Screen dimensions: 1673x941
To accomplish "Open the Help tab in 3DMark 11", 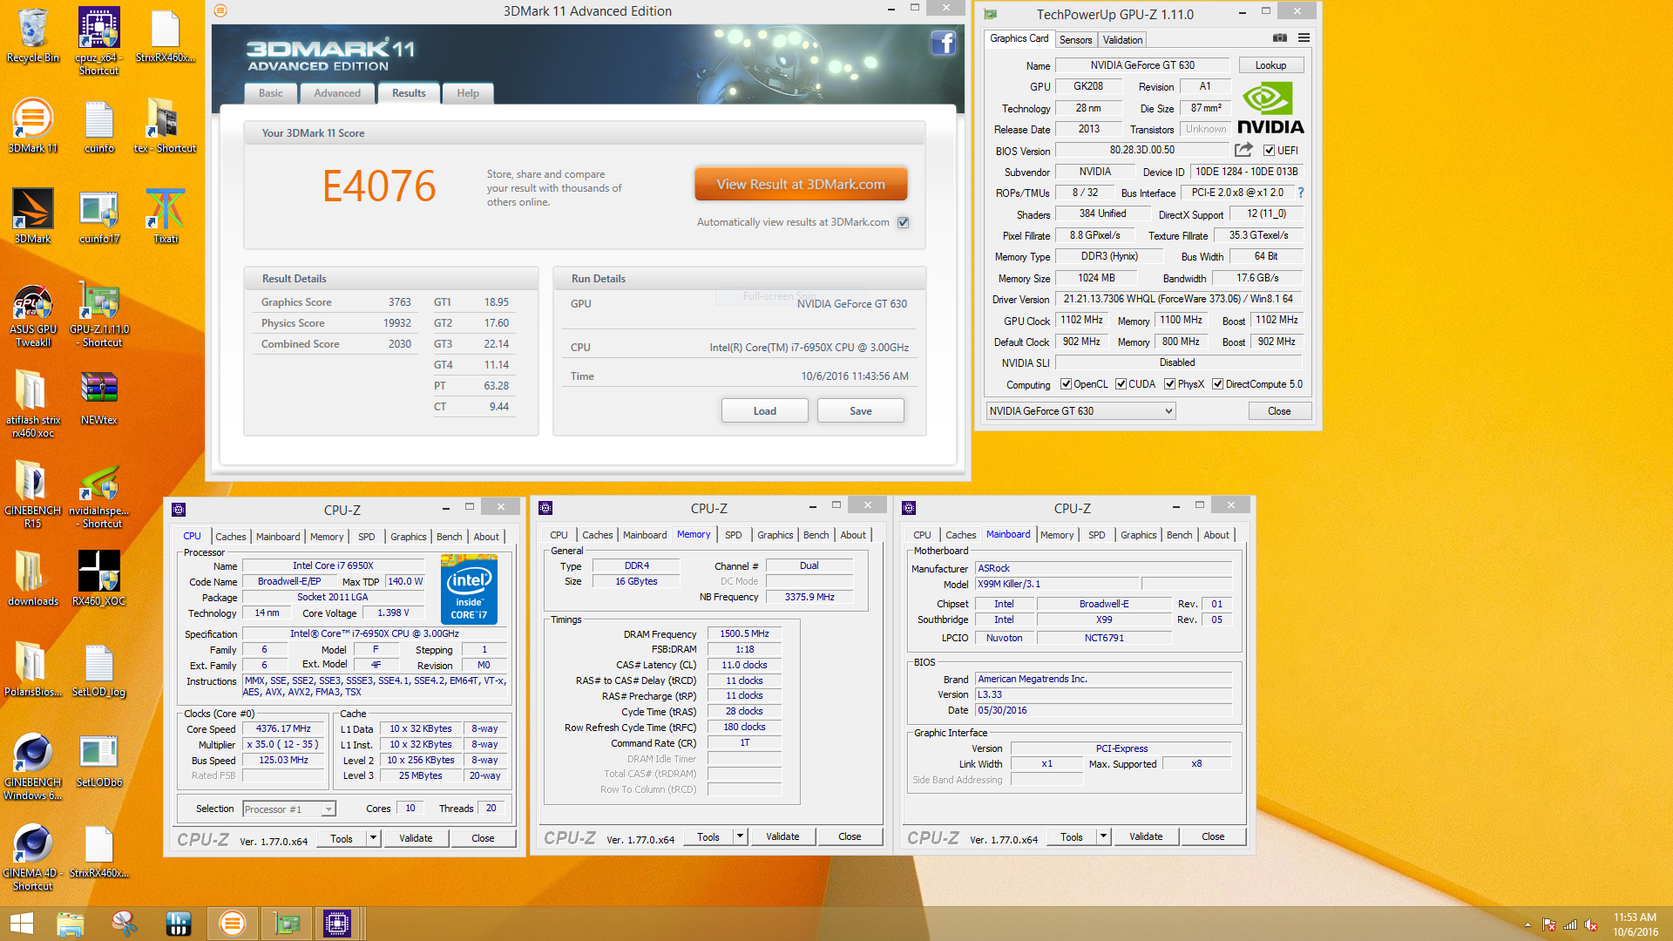I will click(468, 93).
